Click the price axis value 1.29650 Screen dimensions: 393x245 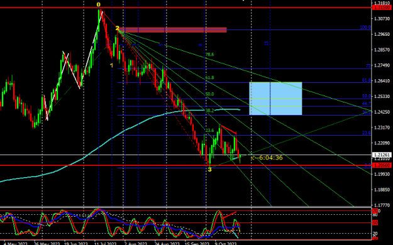click(x=382, y=35)
